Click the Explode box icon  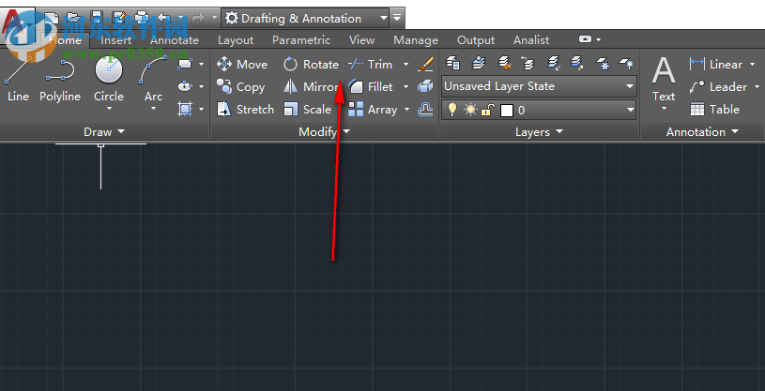pyautogui.click(x=425, y=86)
